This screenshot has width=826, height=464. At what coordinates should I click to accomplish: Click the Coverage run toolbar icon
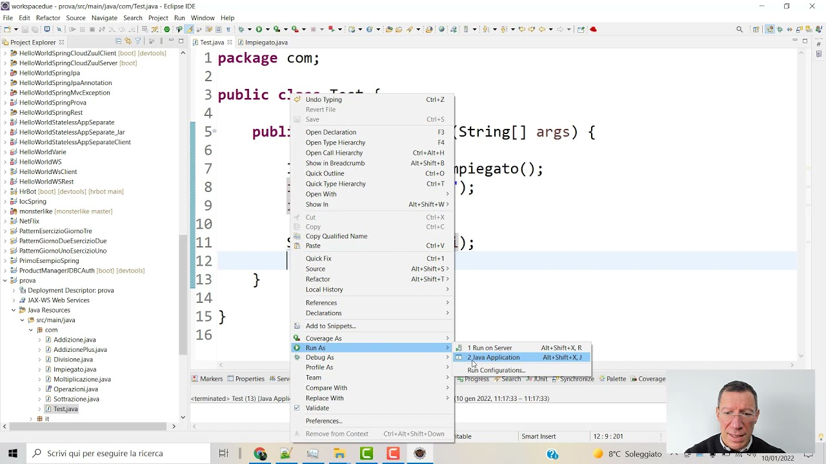coord(276,29)
